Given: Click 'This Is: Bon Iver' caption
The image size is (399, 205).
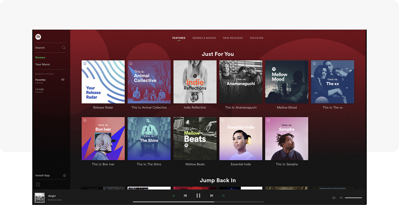Looking at the screenshot, I should coord(103,164).
